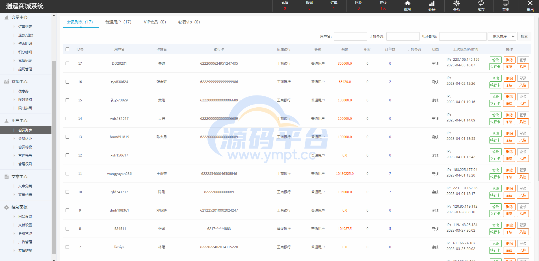Collapse the 文章中心 menu section

point(20,177)
